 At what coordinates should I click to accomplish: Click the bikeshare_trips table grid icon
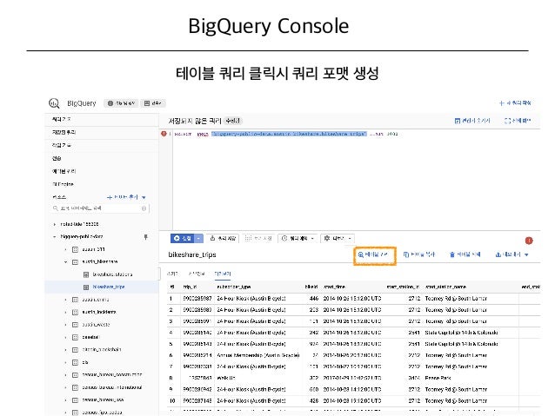pos(85,287)
